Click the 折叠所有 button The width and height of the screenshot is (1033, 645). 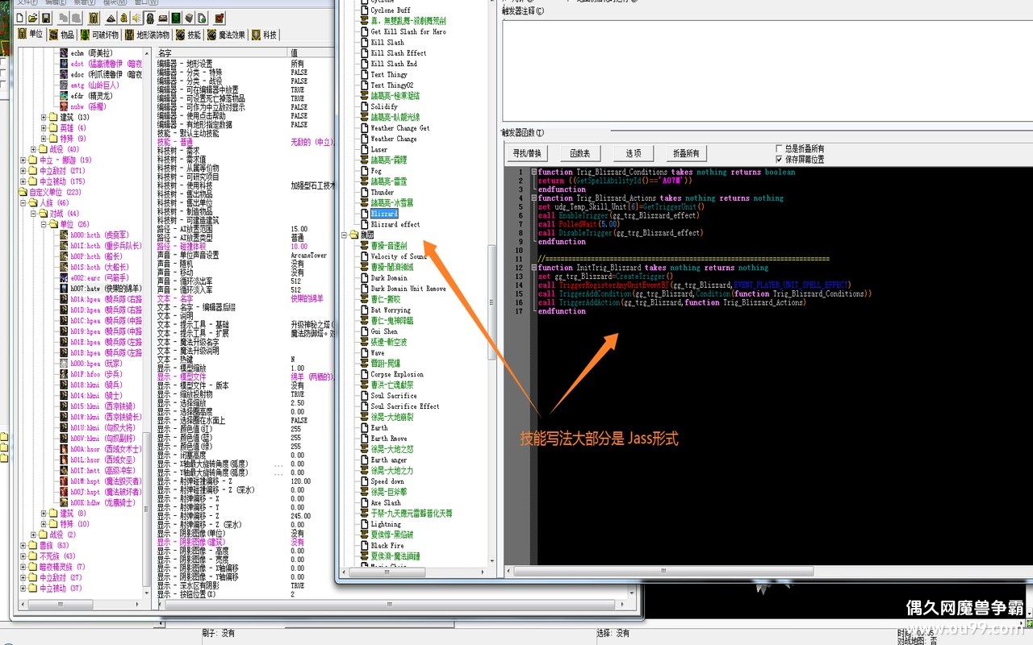686,153
